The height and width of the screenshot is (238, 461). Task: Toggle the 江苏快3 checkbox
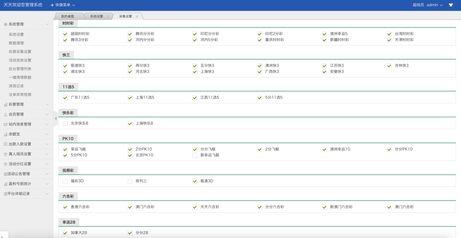pyautogui.click(x=324, y=66)
